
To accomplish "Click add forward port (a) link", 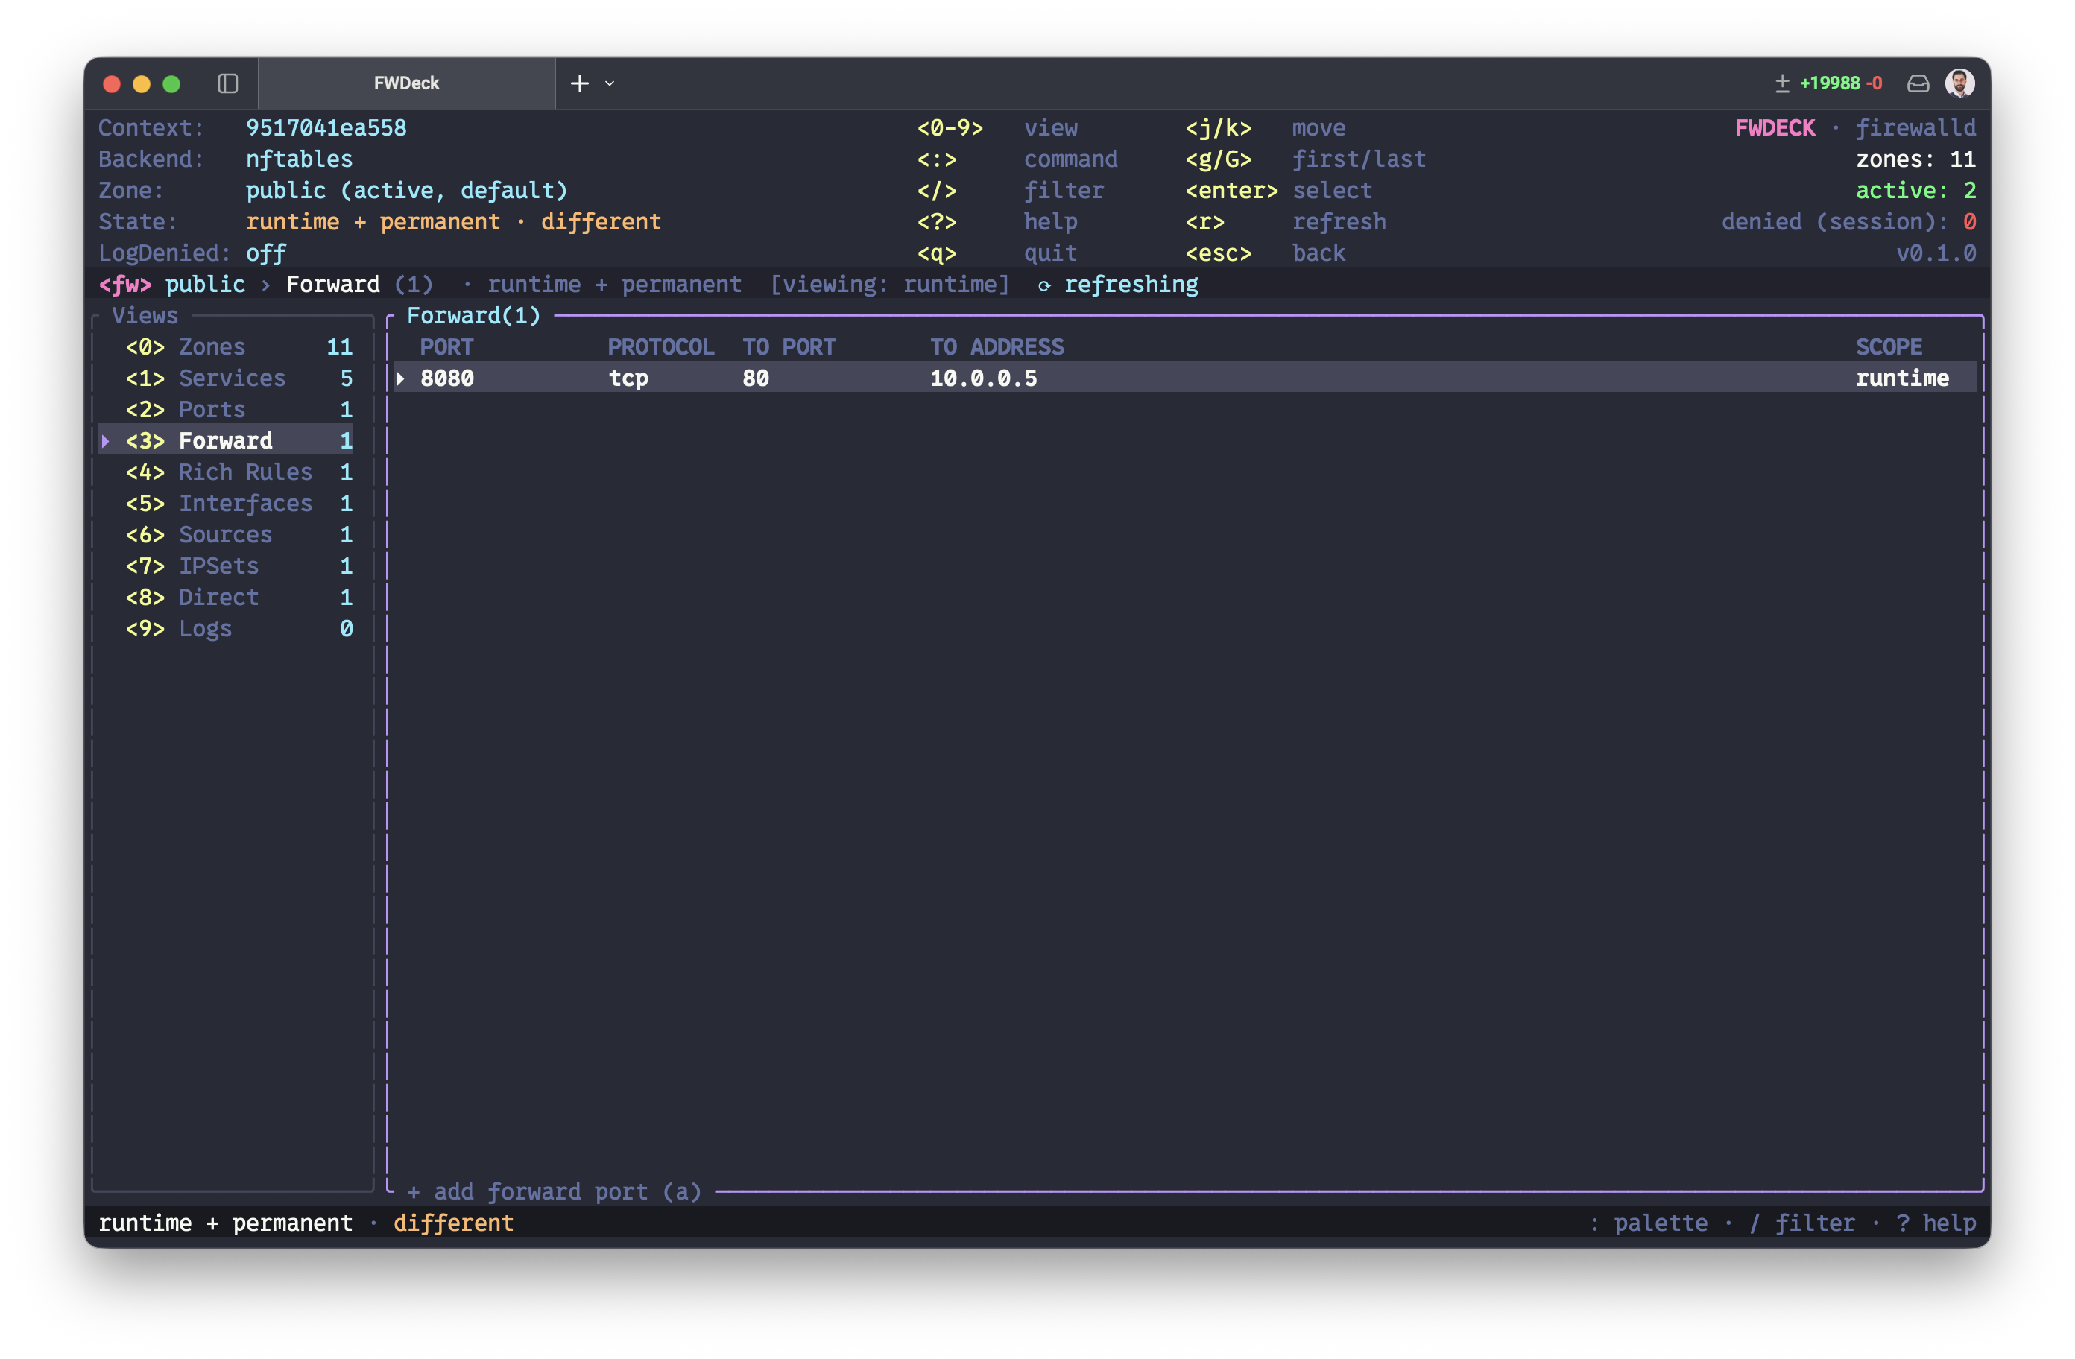I will click(x=555, y=1191).
